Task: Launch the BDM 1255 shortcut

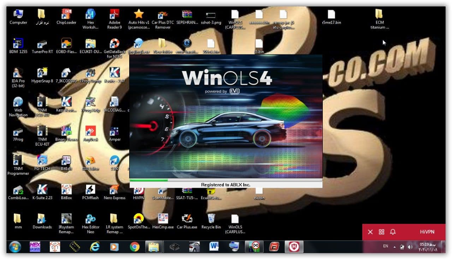Action: click(18, 46)
